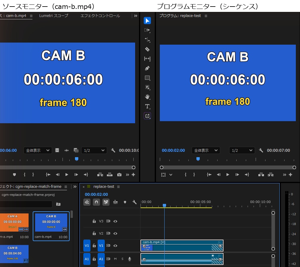Select the Ripple Edit tool

147,40
